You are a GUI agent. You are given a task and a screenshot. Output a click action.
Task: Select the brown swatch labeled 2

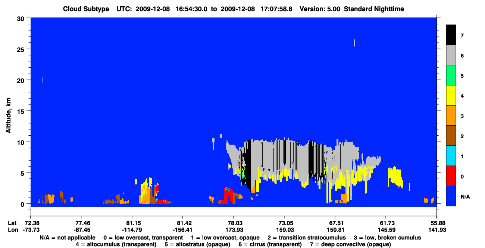[x=451, y=135]
